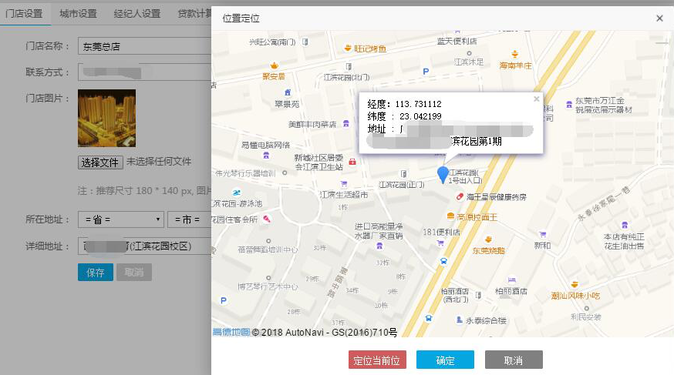Confirm location with 确定 button
Image resolution: width=674 pixels, height=375 pixels.
445,360
